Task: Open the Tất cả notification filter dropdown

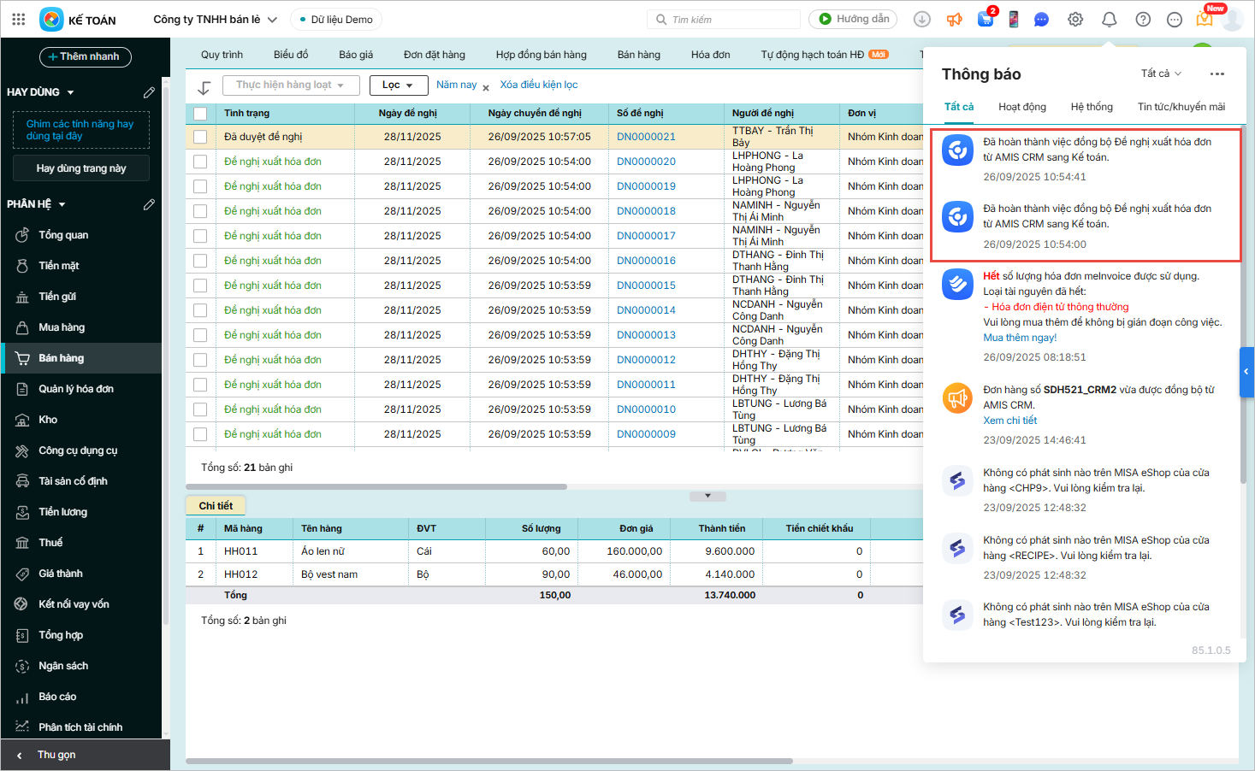Action: (1161, 74)
